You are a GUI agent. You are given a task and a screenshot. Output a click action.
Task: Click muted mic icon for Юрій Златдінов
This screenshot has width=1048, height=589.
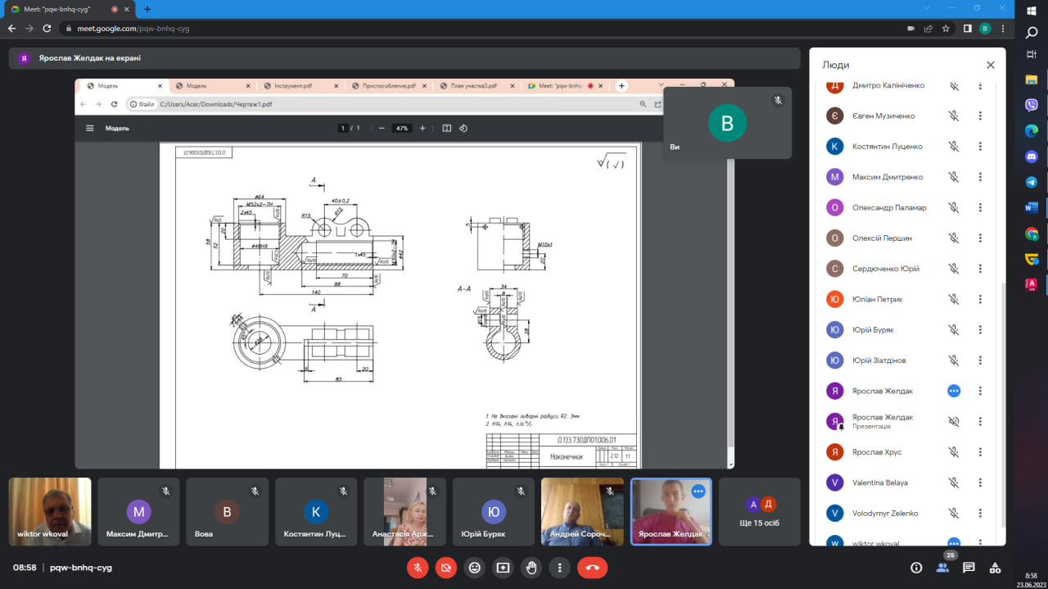coord(954,360)
